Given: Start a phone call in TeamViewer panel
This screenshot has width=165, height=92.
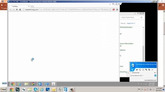Looking at the screenshot, I should click(140, 70).
